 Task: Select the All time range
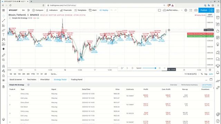click(46, 74)
